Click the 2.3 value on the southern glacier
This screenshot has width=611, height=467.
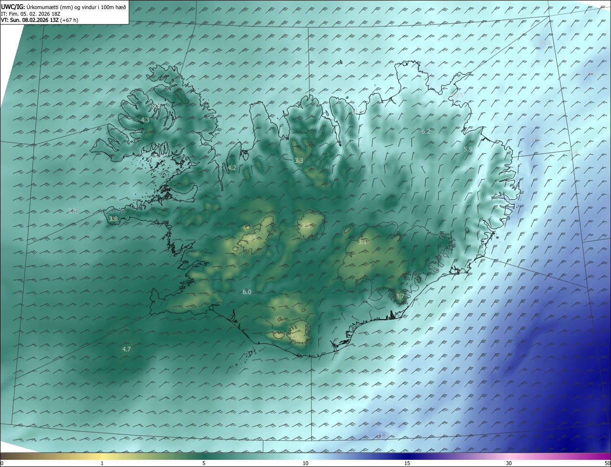295,337
